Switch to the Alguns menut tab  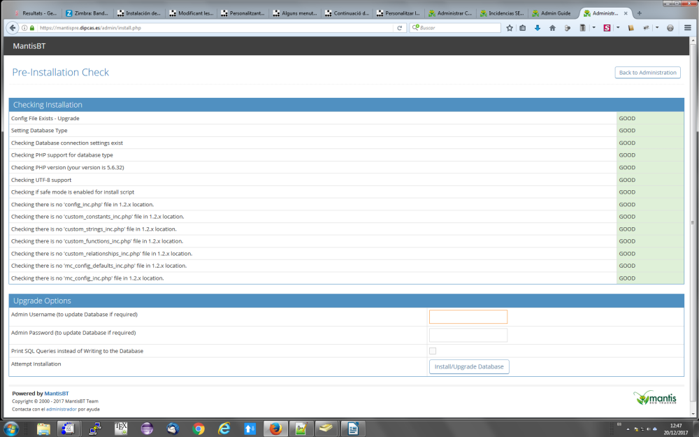[294, 13]
